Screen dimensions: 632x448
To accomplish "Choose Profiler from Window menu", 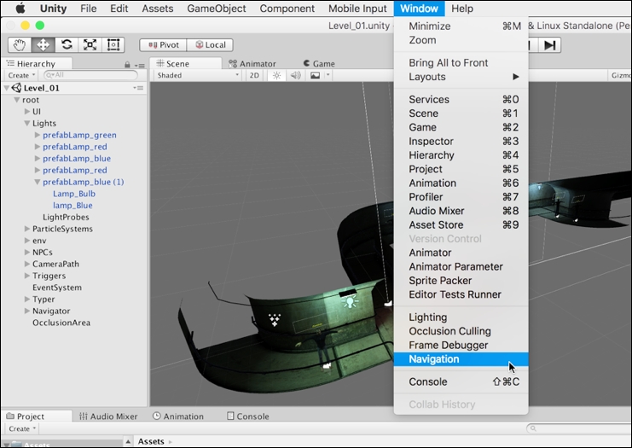I will click(x=461, y=197).
